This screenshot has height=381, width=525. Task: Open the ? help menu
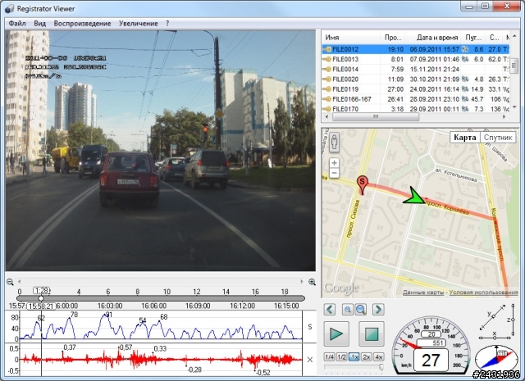pyautogui.click(x=167, y=24)
